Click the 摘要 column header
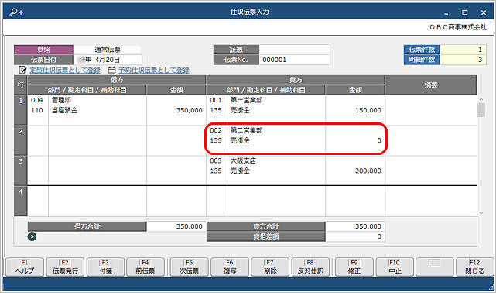 [431, 85]
